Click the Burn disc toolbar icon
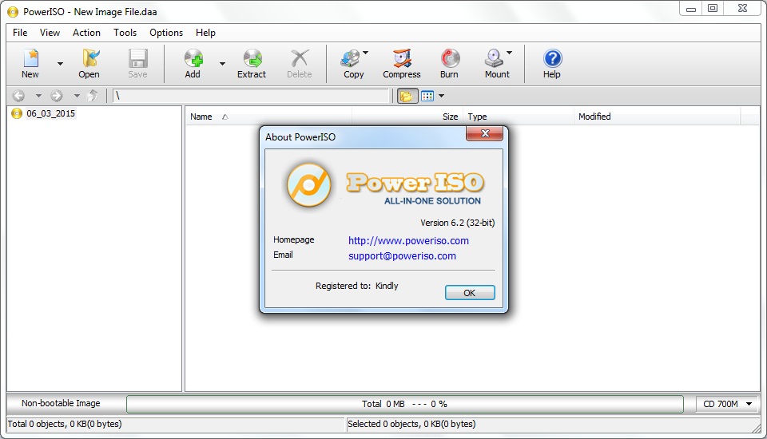 (449, 62)
